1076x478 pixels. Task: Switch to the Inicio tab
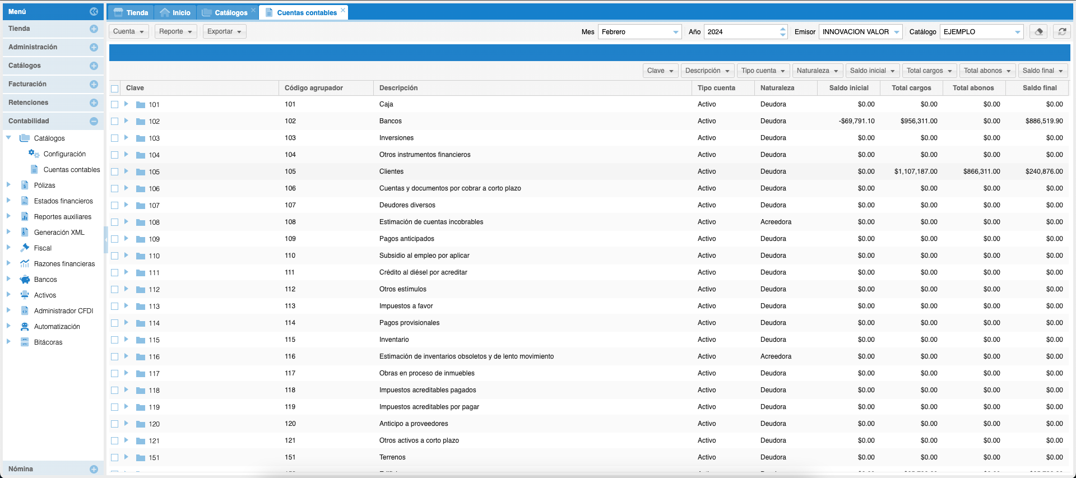click(x=175, y=12)
